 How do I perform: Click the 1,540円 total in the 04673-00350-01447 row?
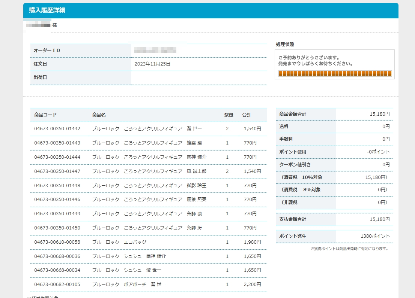click(253, 171)
